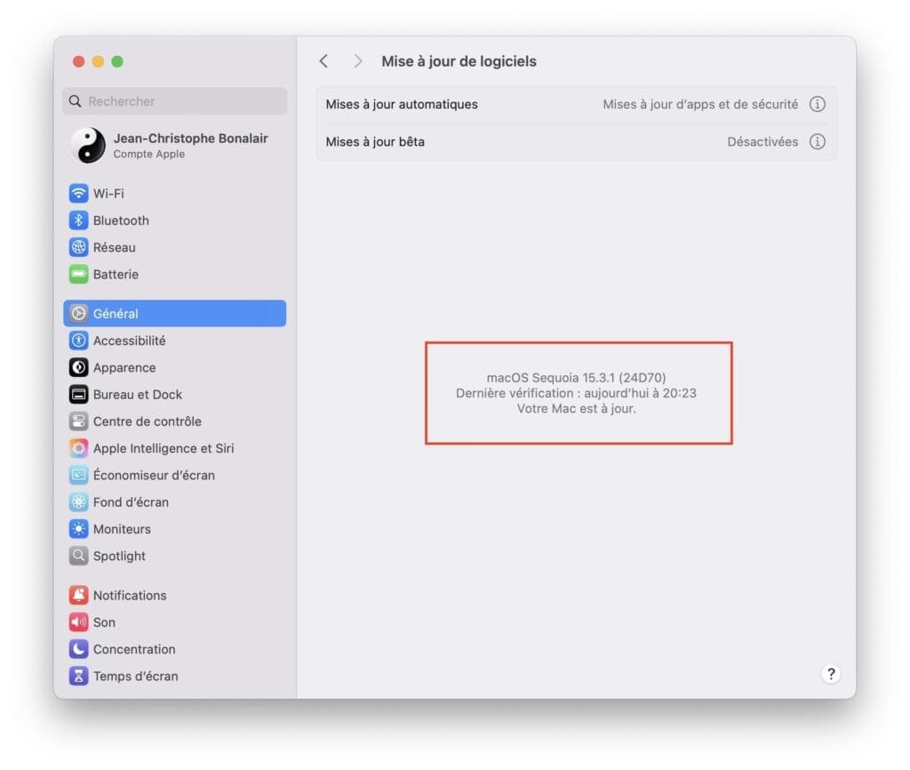Click the info button next to Mises à jour automatiques
The width and height of the screenshot is (910, 770).
point(817,104)
